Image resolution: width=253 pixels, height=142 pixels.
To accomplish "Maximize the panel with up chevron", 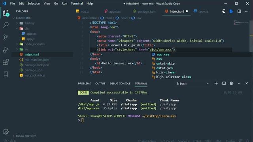I will [x=239, y=83].
